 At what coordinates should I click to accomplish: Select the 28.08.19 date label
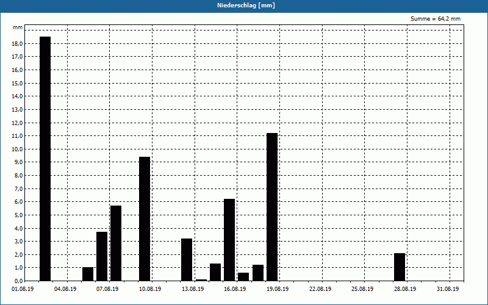405,289
